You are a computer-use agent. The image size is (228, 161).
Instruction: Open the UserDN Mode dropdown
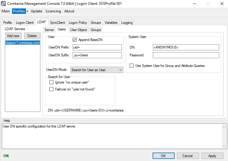(x=97, y=70)
